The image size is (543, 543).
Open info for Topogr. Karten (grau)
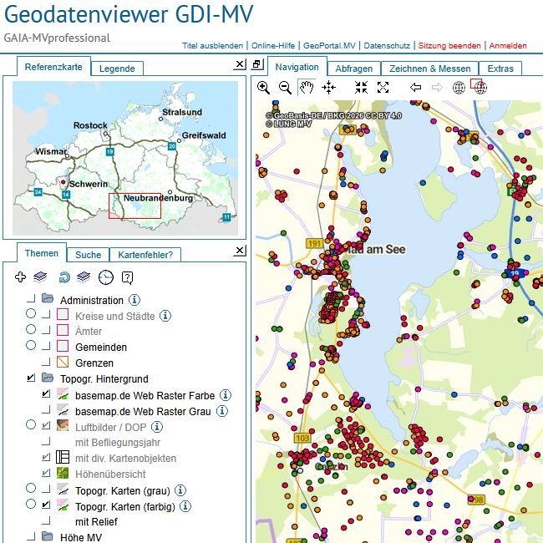click(x=180, y=490)
